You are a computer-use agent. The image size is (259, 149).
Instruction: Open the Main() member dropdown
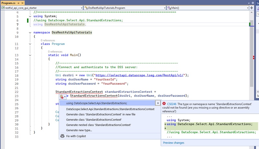coord(248,8)
